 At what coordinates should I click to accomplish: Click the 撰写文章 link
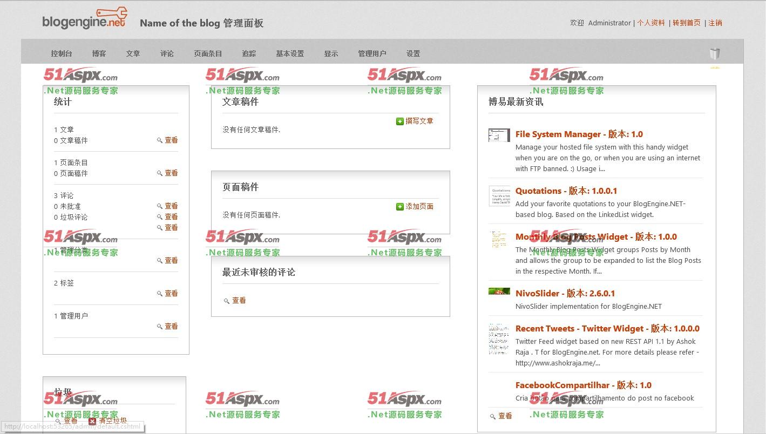pos(419,121)
